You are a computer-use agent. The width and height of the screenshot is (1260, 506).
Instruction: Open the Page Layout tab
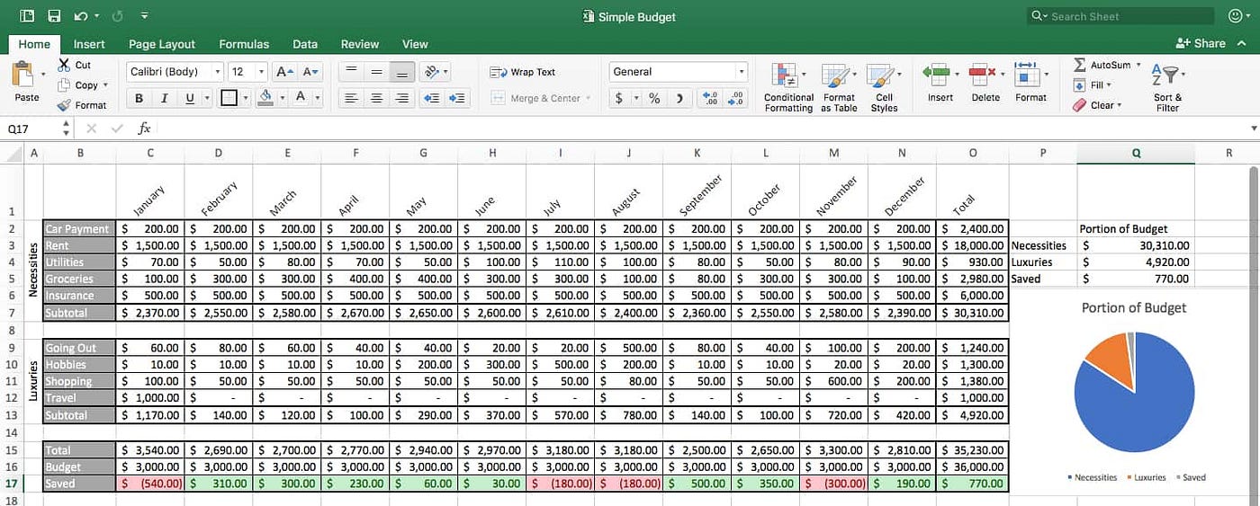(x=162, y=44)
